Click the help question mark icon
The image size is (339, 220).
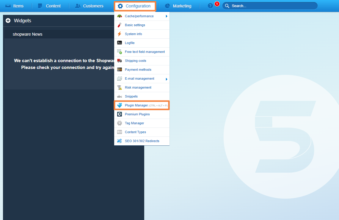210,6
